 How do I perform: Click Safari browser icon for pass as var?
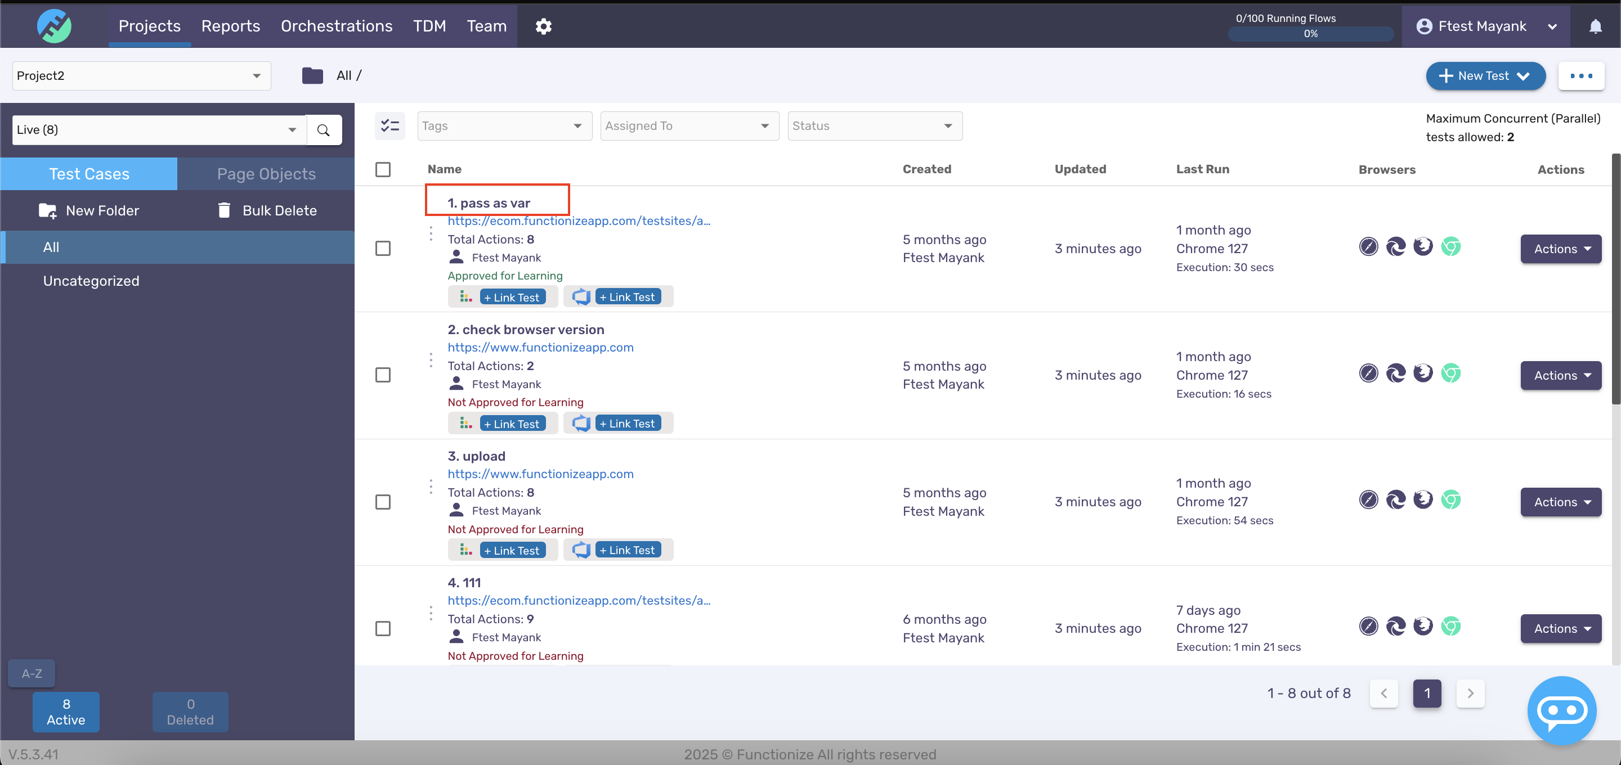pos(1368,246)
